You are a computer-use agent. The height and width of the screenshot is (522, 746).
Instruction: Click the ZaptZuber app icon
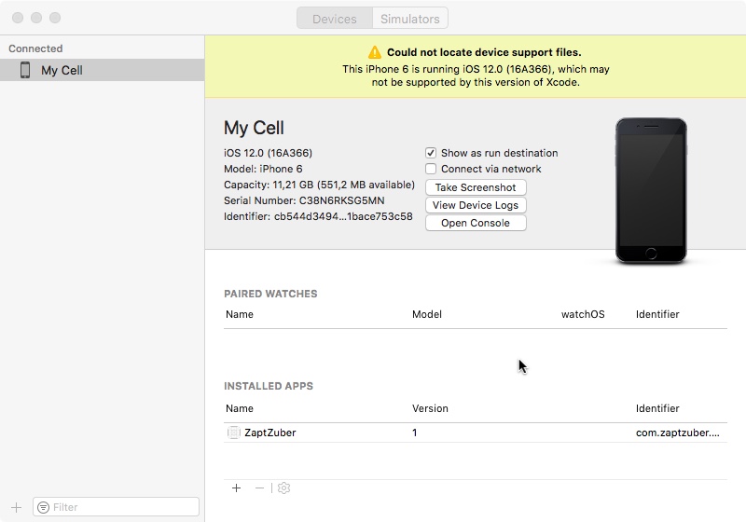tap(234, 433)
